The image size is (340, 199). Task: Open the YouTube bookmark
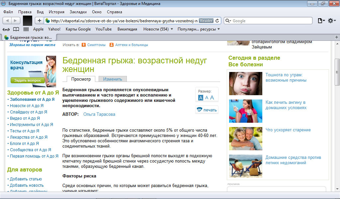(x=104, y=29)
